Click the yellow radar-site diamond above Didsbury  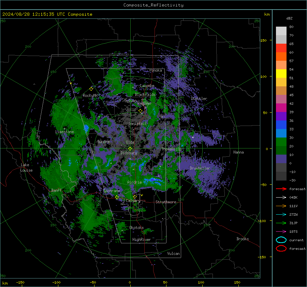[x=130, y=149]
